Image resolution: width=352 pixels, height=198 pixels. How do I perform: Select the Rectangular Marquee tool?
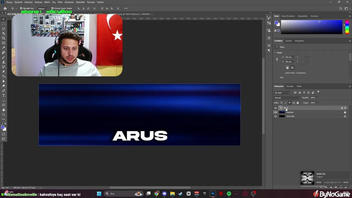pyautogui.click(x=4, y=24)
